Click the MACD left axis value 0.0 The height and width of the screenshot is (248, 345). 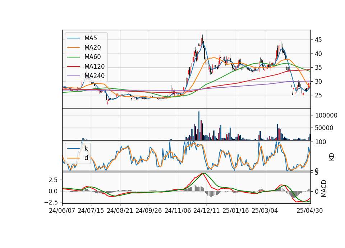53,191
